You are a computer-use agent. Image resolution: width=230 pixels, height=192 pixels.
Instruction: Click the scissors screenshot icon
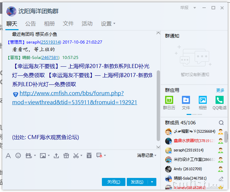[x=76, y=155]
